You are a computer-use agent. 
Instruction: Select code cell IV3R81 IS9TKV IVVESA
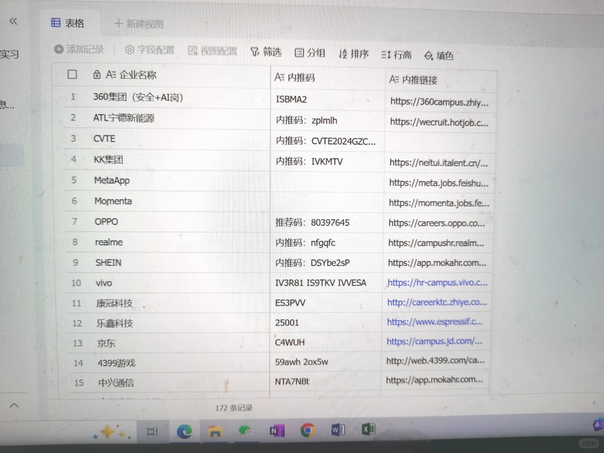coord(320,283)
